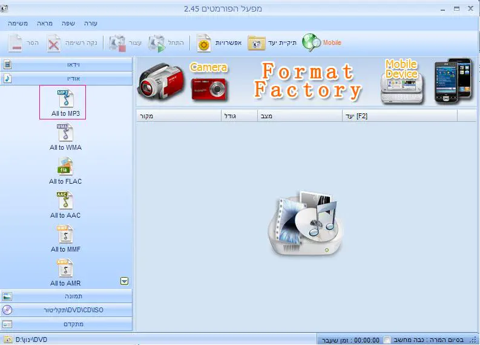Image resolution: width=480 pixels, height=345 pixels.
Task: Expand the DVD\CD\ISO category panel
Action: click(67, 310)
